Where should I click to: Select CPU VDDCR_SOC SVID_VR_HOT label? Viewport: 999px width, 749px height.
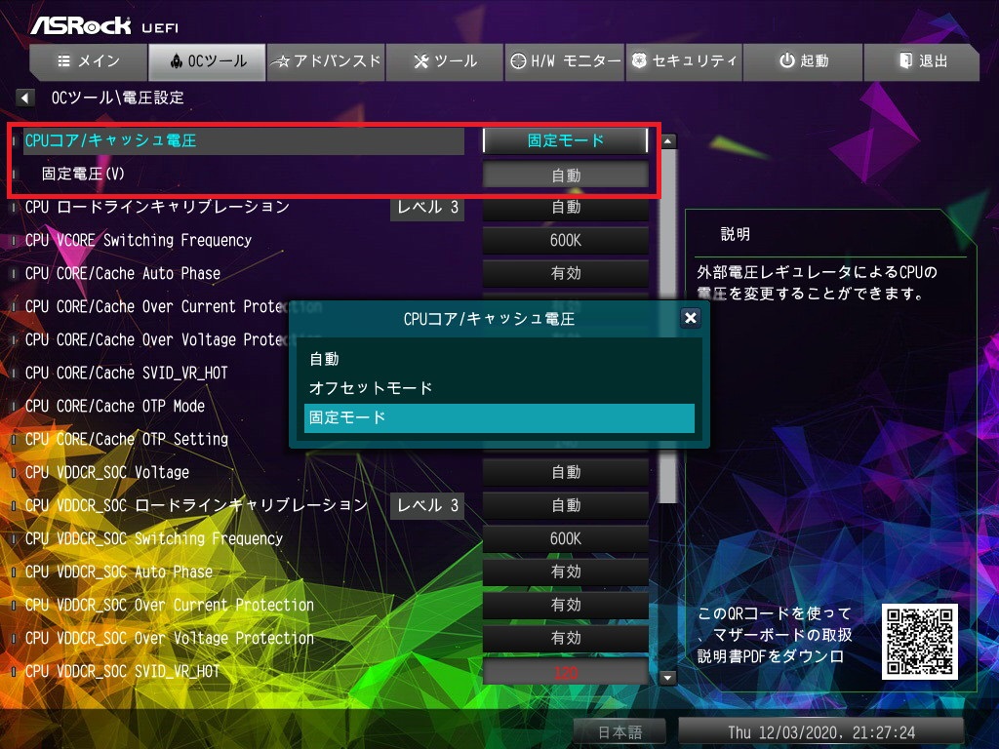point(122,671)
